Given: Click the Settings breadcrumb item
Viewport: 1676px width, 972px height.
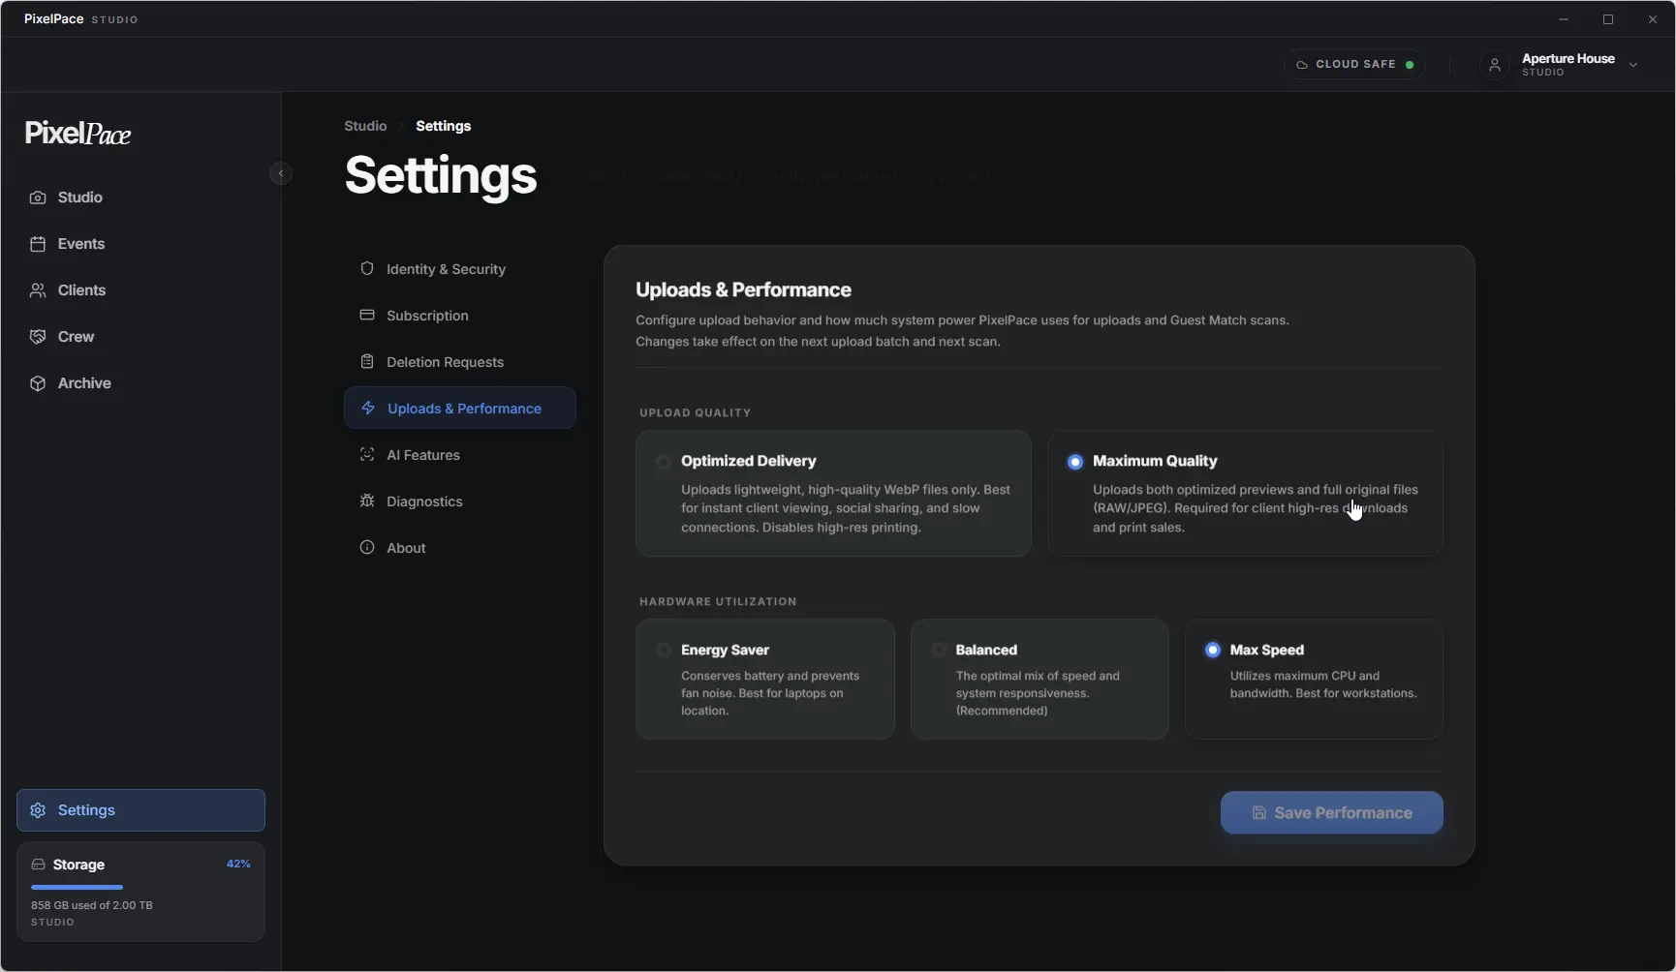Looking at the screenshot, I should (443, 126).
